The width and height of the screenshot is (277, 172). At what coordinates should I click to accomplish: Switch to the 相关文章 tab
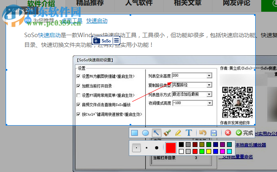(x=188, y=3)
